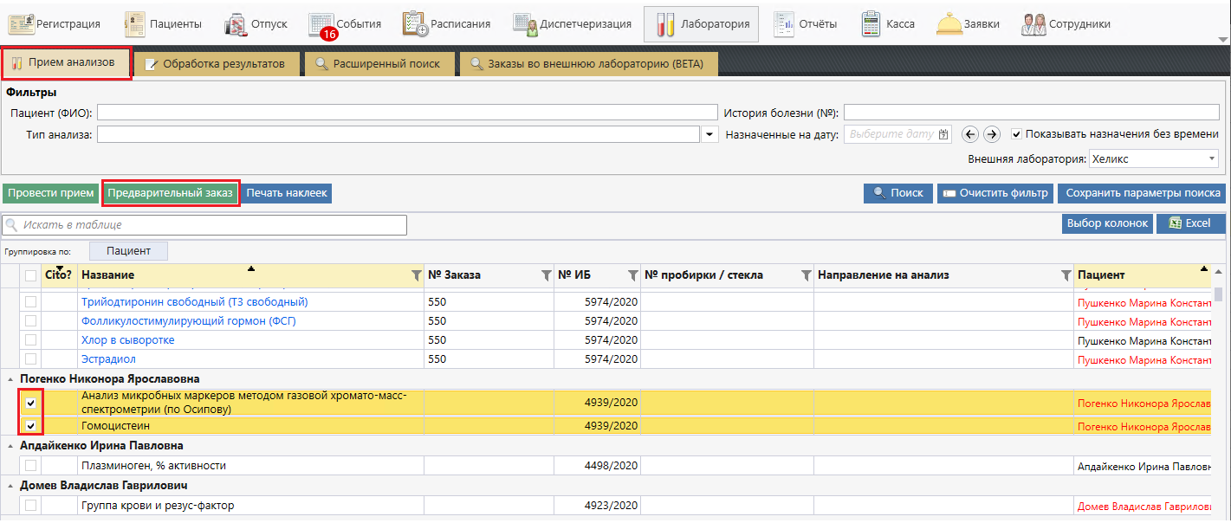This screenshot has width=1231, height=523.
Task: Expand the Тип анализа dropdown arrow
Action: 710,134
